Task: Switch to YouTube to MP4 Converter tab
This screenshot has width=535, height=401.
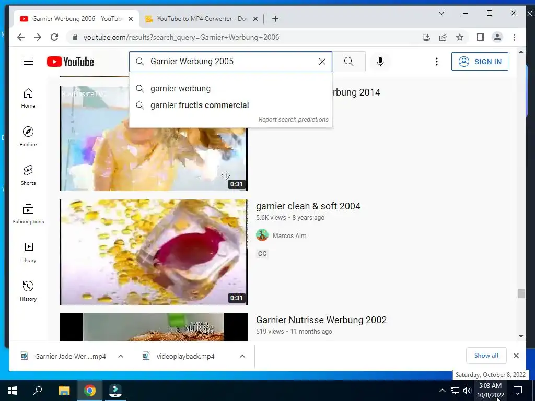Action: 201,19
